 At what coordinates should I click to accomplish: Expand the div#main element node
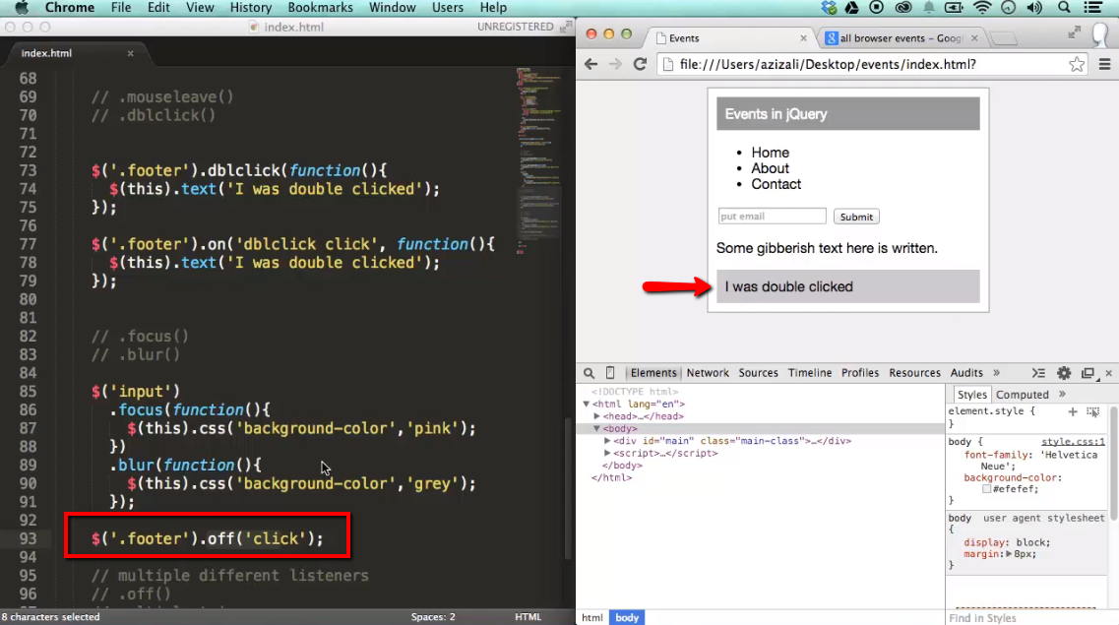pyautogui.click(x=608, y=441)
